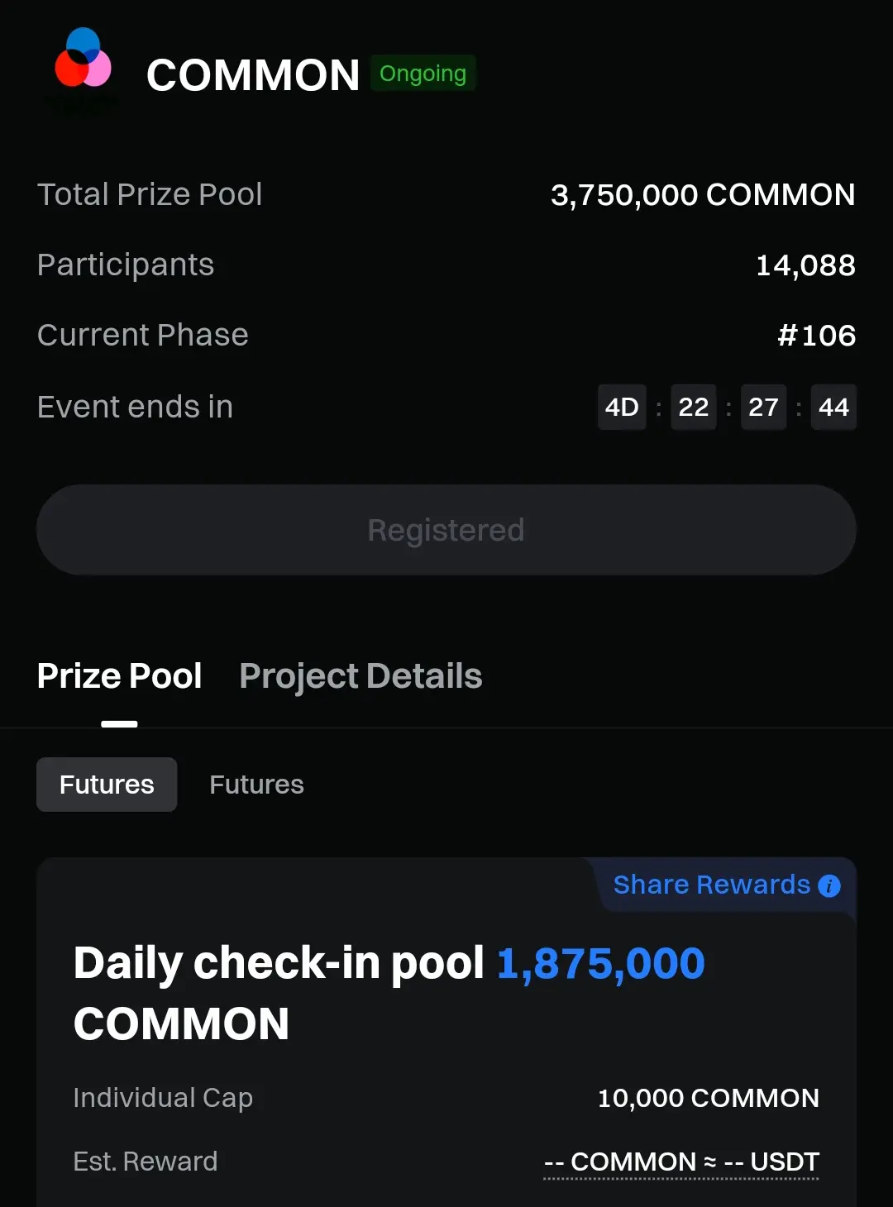The width and height of the screenshot is (893, 1207).
Task: Click the 22 hours countdown box
Action: 693,407
